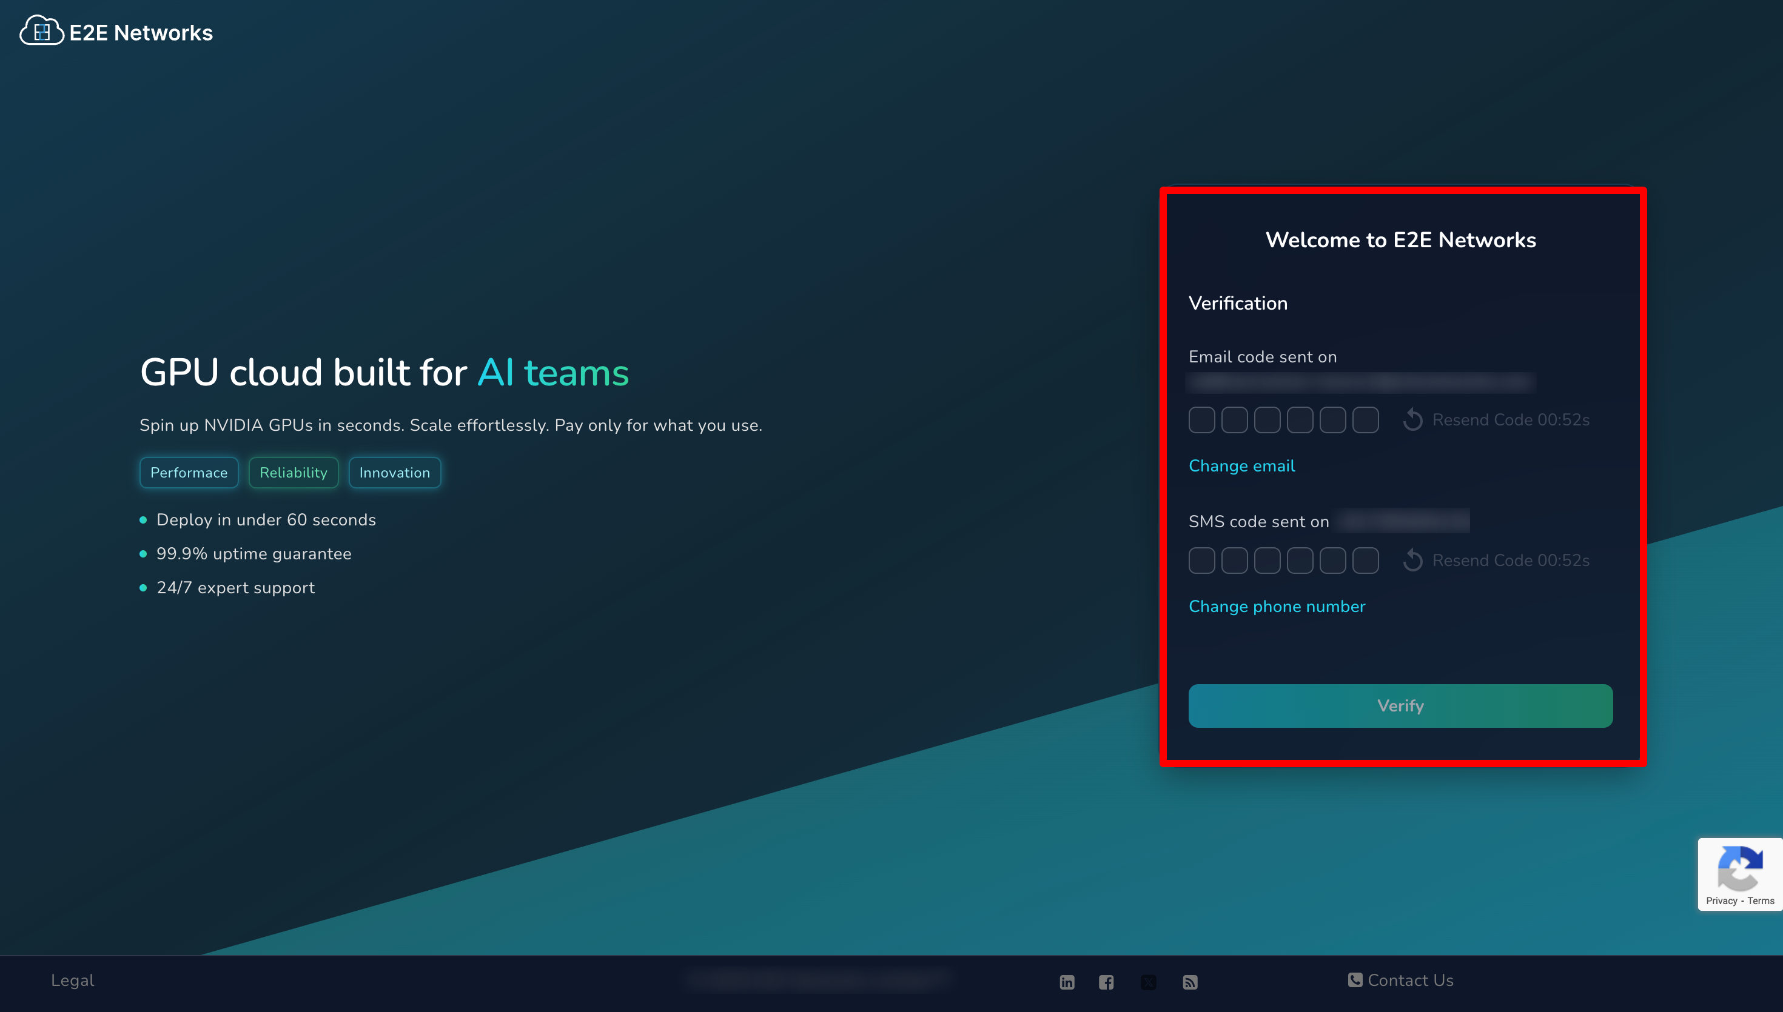Submit codes with the Verify button
The image size is (1783, 1012).
coord(1400,705)
